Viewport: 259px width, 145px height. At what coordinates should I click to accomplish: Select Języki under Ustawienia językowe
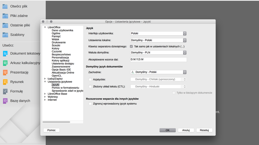click(55, 85)
